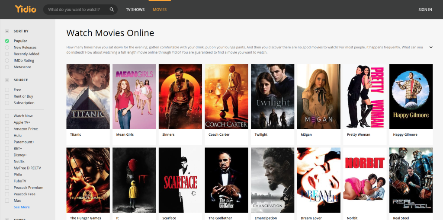Image resolution: width=443 pixels, height=220 pixels.
Task: Click the search magnifier icon
Action: [112, 10]
